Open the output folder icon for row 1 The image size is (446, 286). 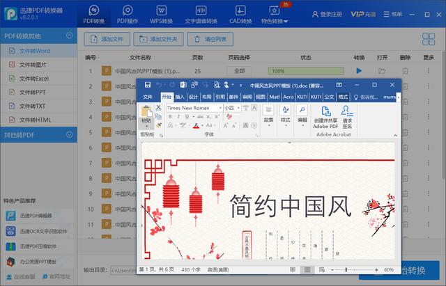pos(382,71)
